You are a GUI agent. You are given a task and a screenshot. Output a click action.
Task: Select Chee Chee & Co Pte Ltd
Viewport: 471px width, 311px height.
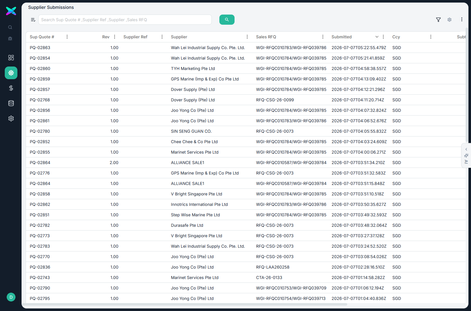coord(194,142)
